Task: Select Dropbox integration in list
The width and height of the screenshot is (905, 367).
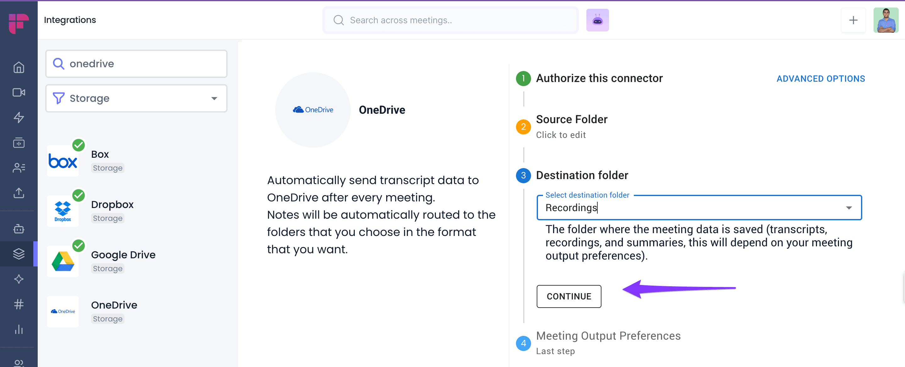Action: pos(112,205)
